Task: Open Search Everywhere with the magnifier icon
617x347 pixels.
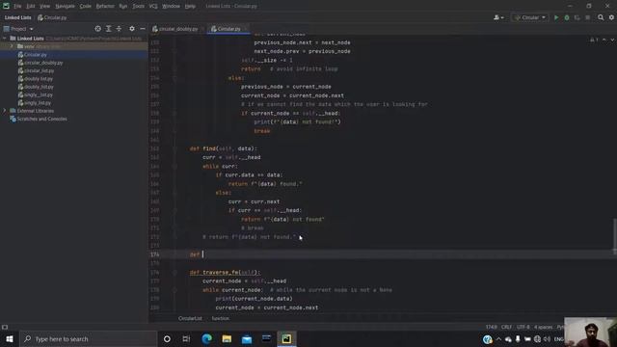Action: click(601, 17)
